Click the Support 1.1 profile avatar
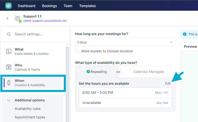 (x=18, y=18)
